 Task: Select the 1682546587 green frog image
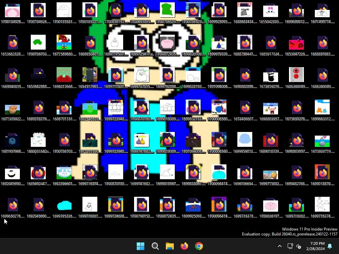[90, 107]
